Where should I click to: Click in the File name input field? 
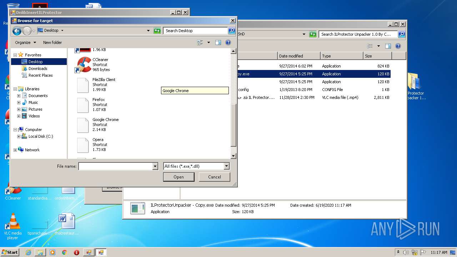(115, 166)
